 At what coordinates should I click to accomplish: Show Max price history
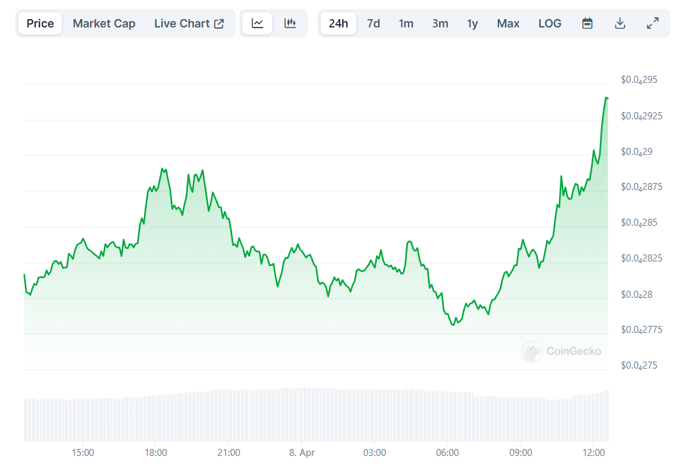pos(508,24)
